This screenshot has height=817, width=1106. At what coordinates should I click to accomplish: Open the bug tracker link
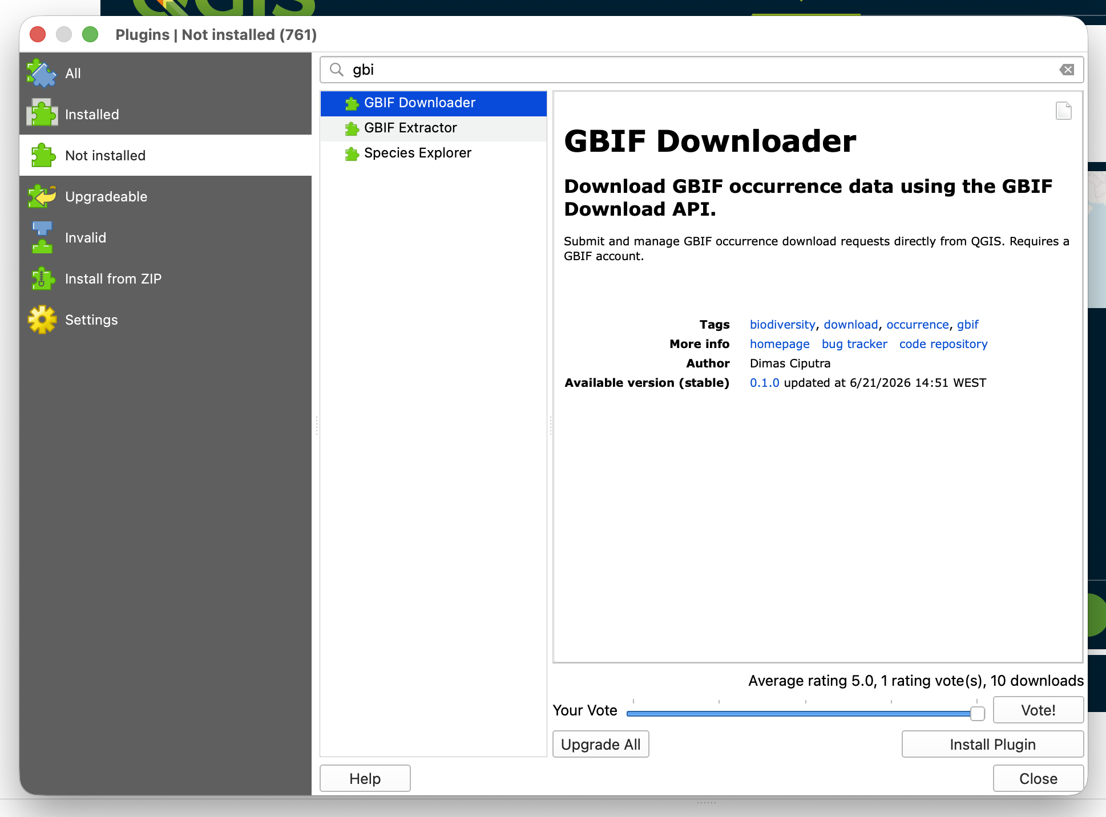854,344
